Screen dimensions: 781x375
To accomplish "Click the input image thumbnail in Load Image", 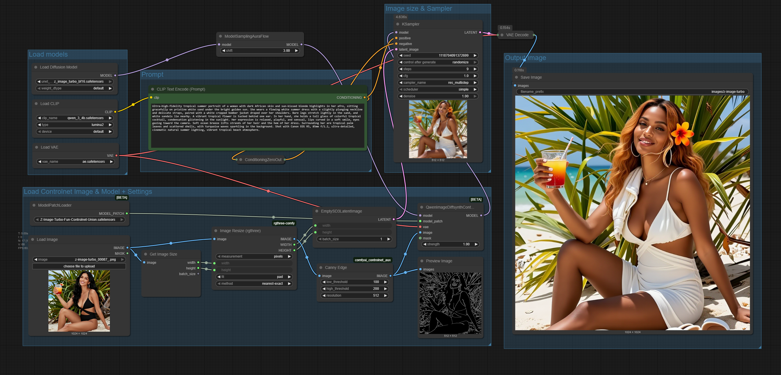I will (79, 301).
